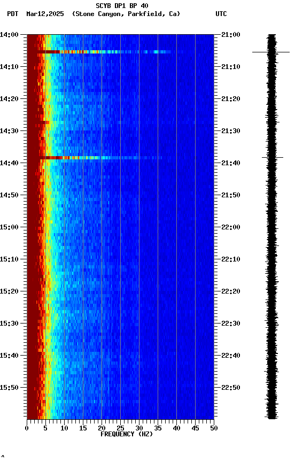
Task: Click the "14:20" PDT time label
Action: point(9,99)
